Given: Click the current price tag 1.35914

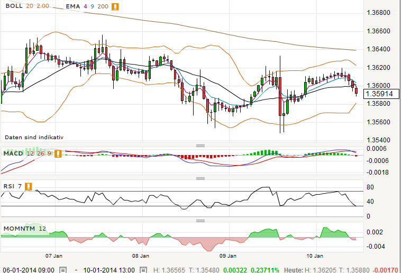Looking at the screenshot, I should click(381, 94).
